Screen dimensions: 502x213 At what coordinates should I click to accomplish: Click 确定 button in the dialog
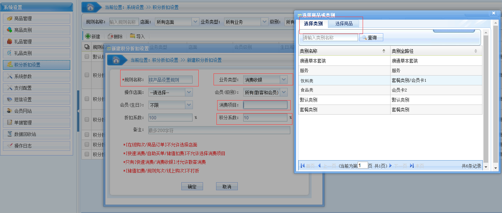192,186
